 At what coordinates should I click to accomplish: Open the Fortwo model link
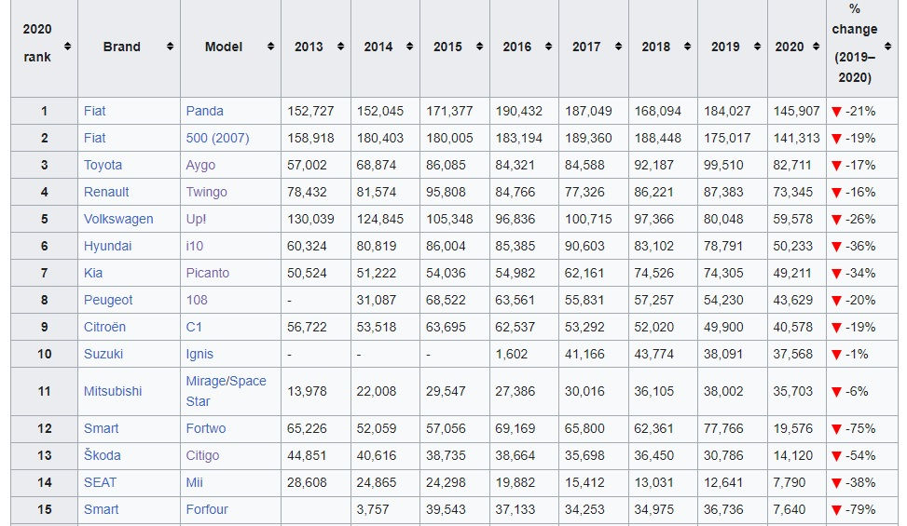[x=206, y=428]
